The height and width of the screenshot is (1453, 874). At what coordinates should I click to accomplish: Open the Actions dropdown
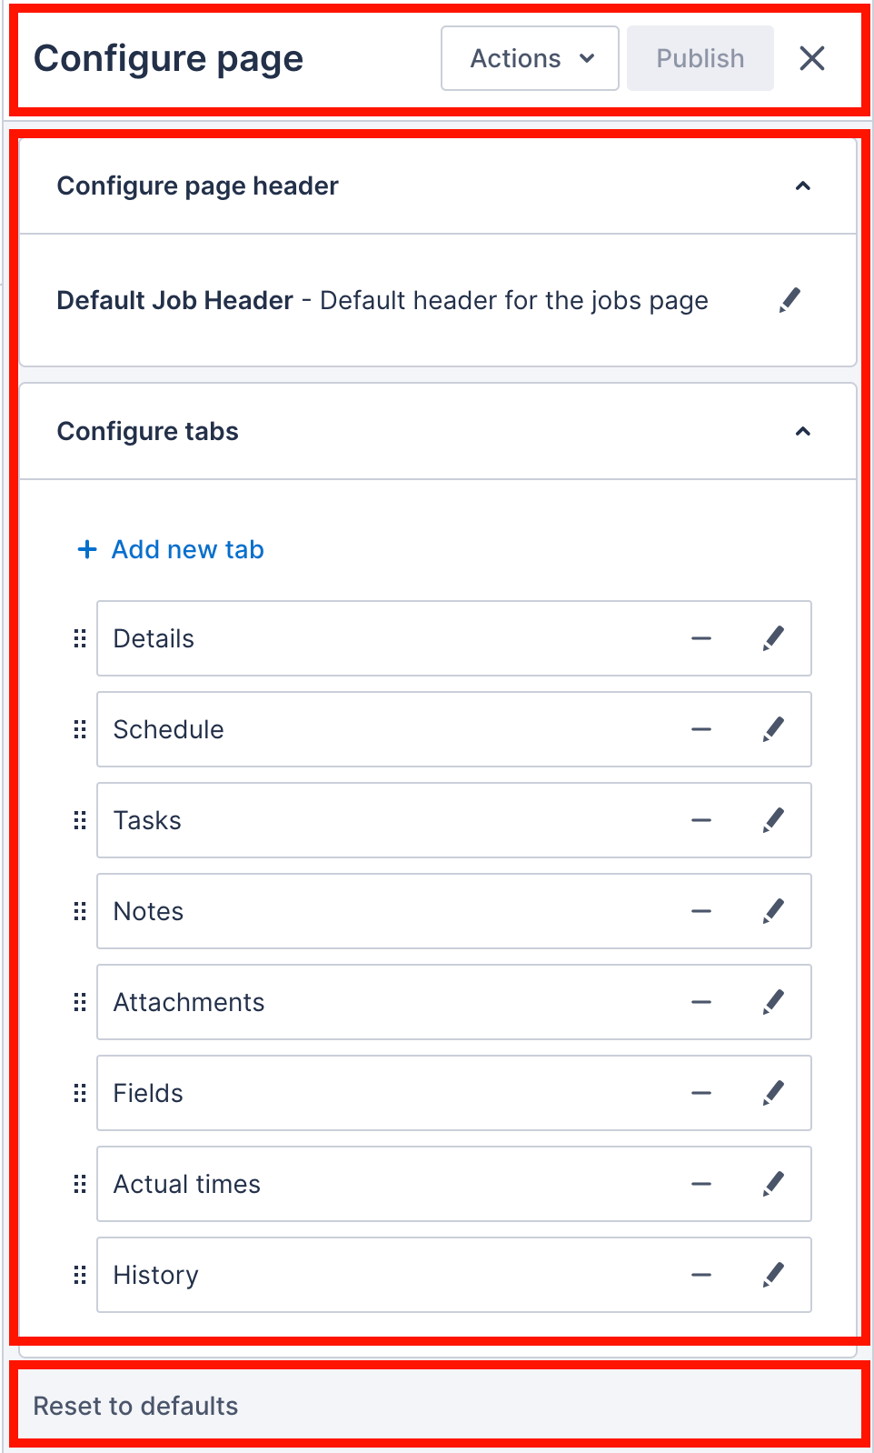[529, 58]
